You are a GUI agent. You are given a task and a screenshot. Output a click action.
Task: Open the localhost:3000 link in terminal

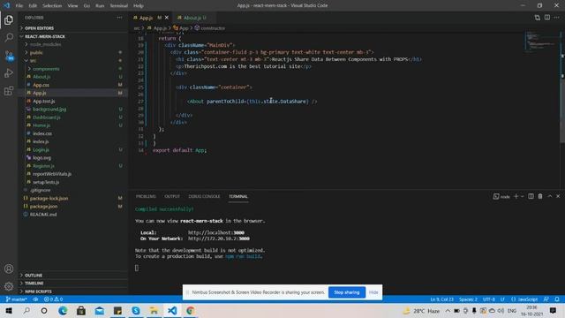coord(216,233)
